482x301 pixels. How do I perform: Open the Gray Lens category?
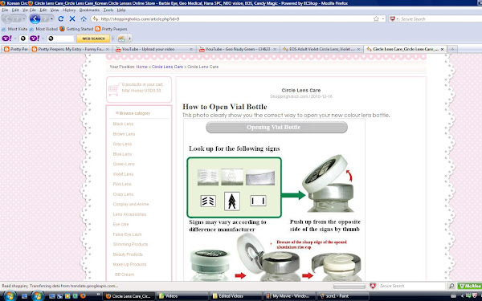pyautogui.click(x=122, y=144)
